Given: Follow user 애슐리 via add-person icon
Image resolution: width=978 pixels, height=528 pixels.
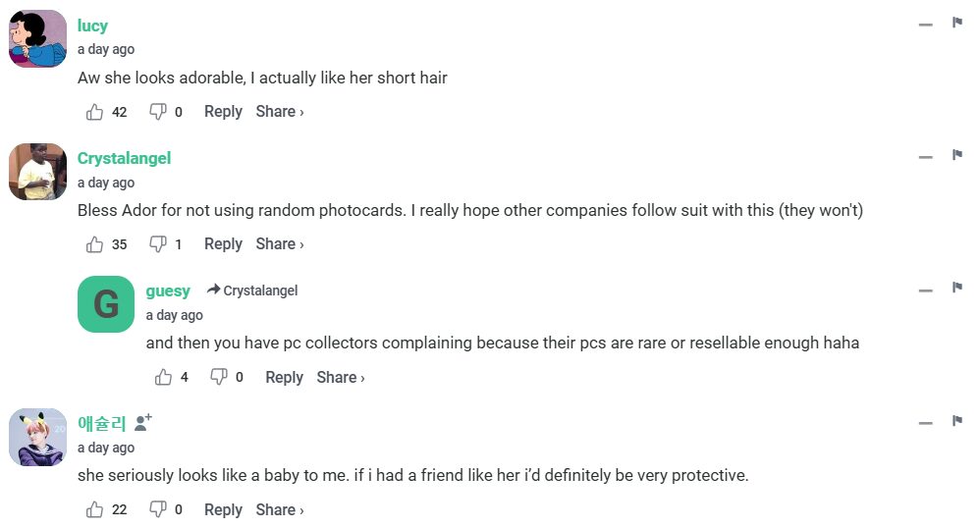Looking at the screenshot, I should click(x=143, y=423).
